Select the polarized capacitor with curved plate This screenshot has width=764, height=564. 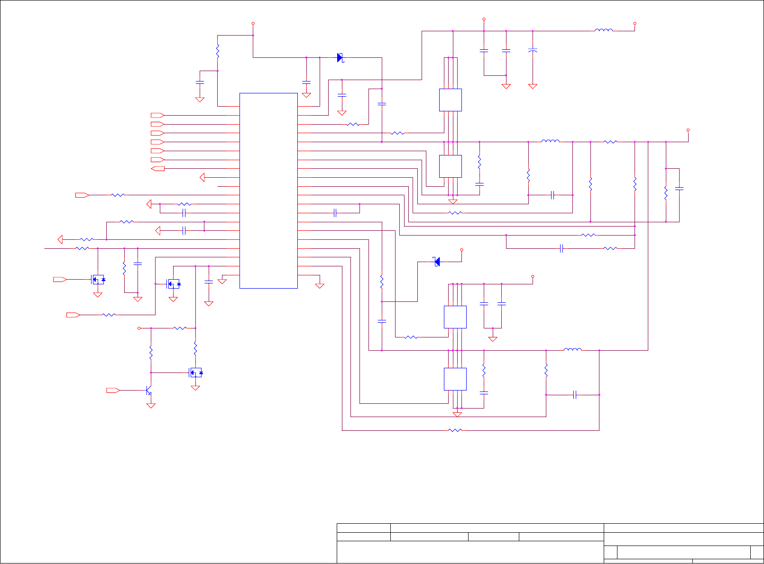point(533,49)
